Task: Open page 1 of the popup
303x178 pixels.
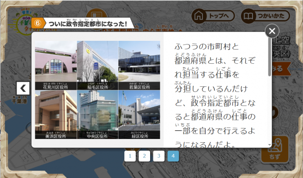Action: 130,156
